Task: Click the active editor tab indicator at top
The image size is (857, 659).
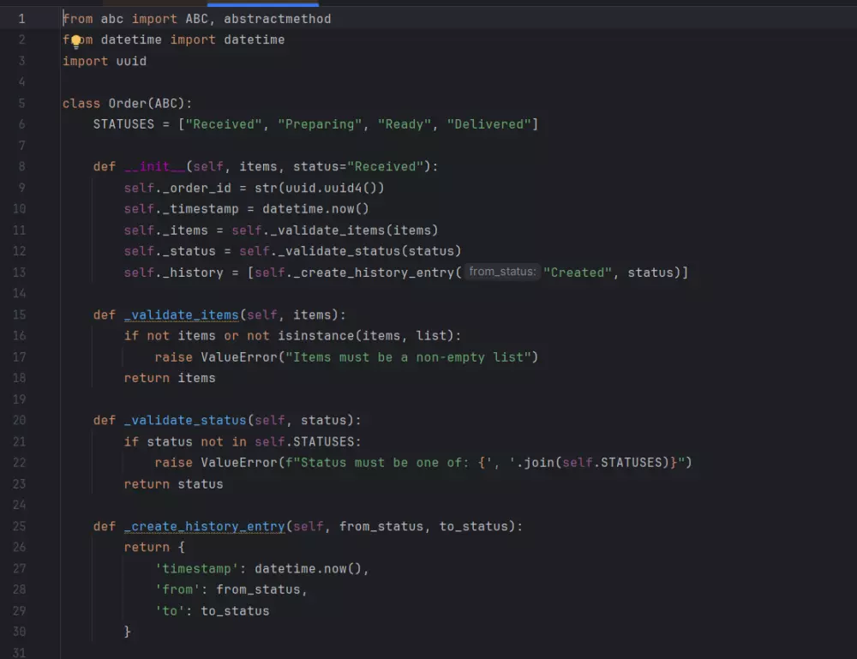Action: point(263,3)
